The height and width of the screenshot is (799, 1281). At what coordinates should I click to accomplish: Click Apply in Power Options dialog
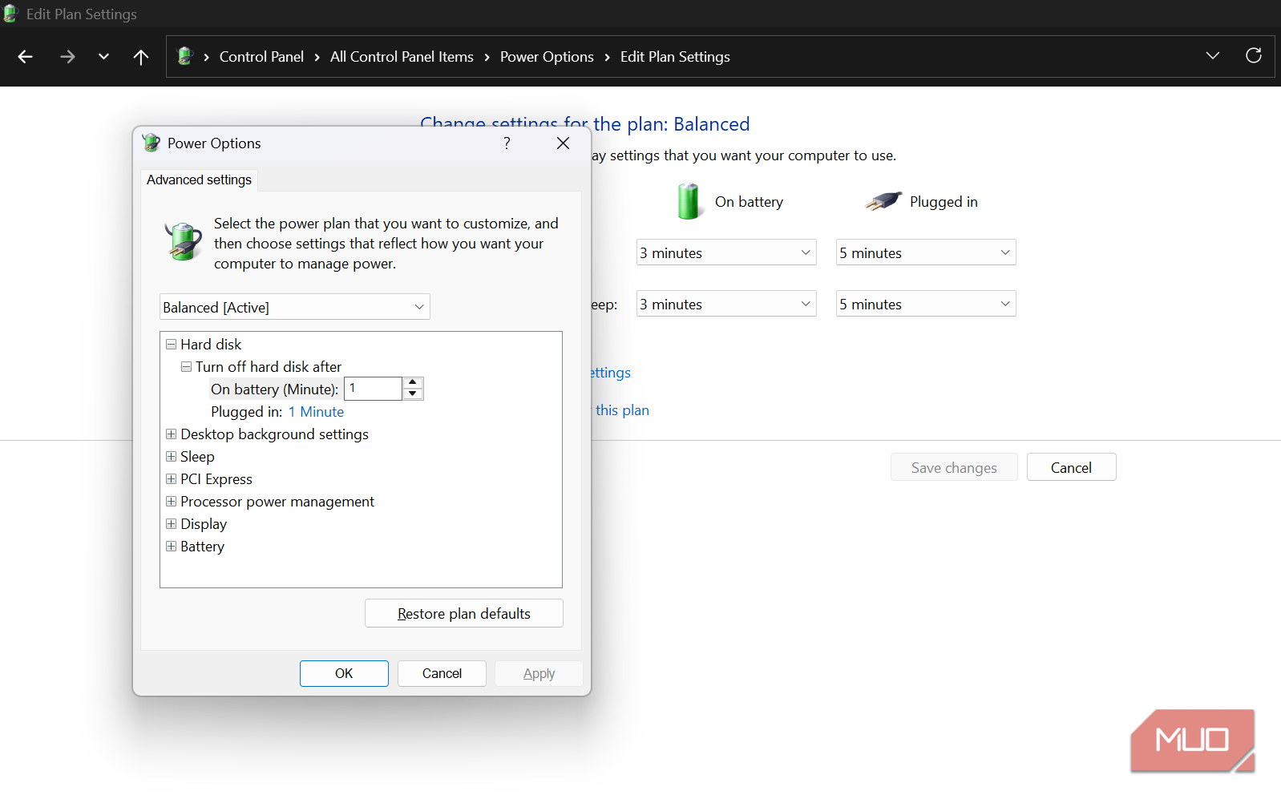[x=539, y=673]
